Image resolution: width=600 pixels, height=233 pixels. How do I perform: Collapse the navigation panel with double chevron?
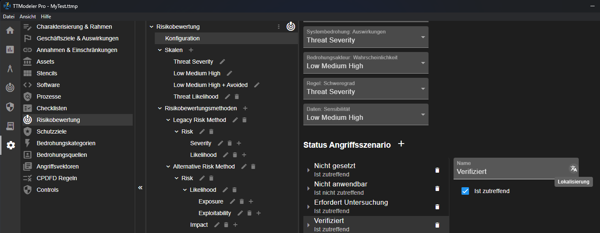click(140, 188)
